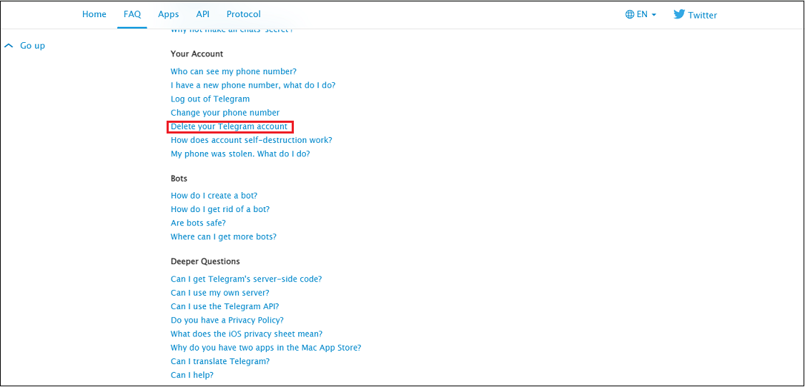Open 'Can I get Telegram's server-side code?'
This screenshot has width=805, height=387.
(247, 279)
